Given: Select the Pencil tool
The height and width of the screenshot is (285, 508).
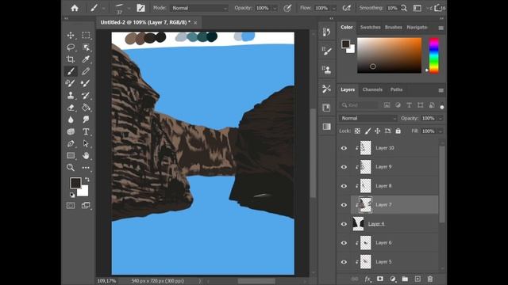Looking at the screenshot, I should pos(86,71).
